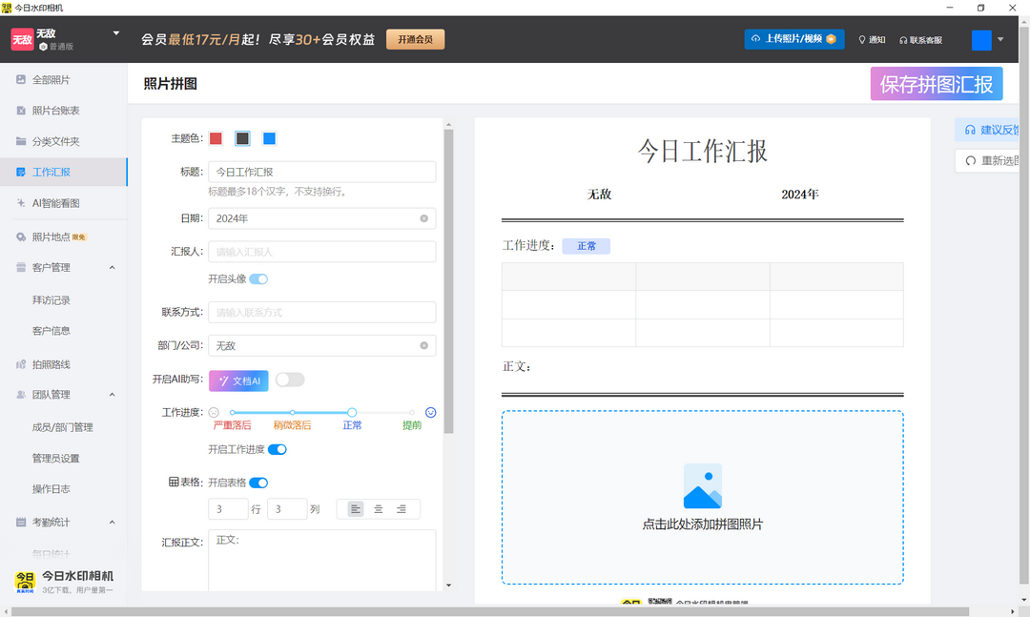
Task: Collapse the 团队管理 sidebar section
Action: [112, 395]
